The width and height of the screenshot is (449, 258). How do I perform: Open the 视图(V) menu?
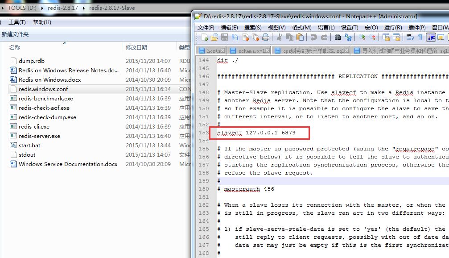click(276, 28)
